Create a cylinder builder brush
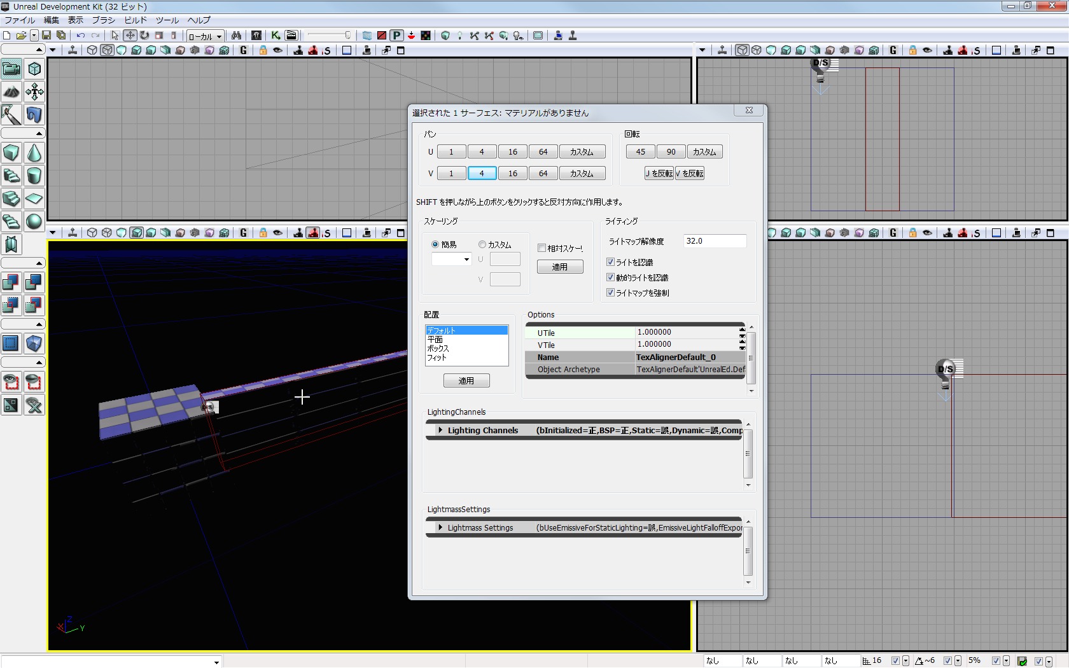This screenshot has width=1069, height=668. [34, 176]
